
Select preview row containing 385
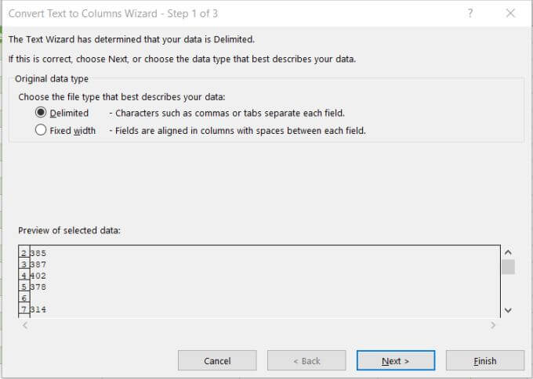point(38,254)
